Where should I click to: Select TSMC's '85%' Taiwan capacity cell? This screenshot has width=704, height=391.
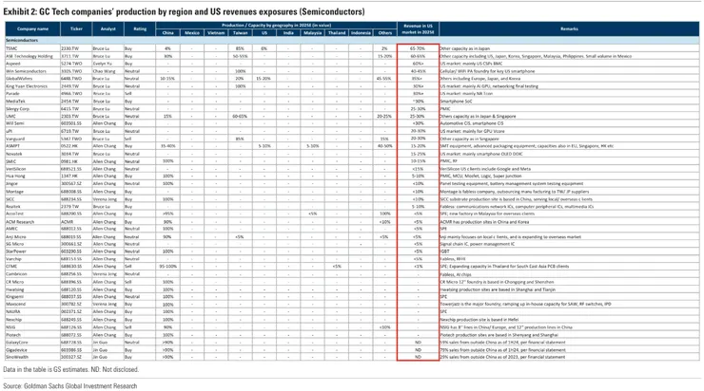coord(240,48)
